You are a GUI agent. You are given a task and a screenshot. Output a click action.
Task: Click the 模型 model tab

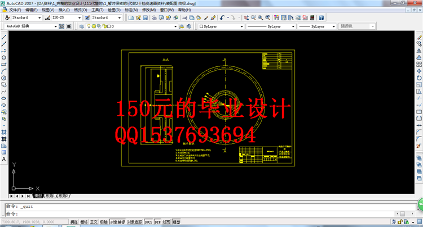pos(38,196)
